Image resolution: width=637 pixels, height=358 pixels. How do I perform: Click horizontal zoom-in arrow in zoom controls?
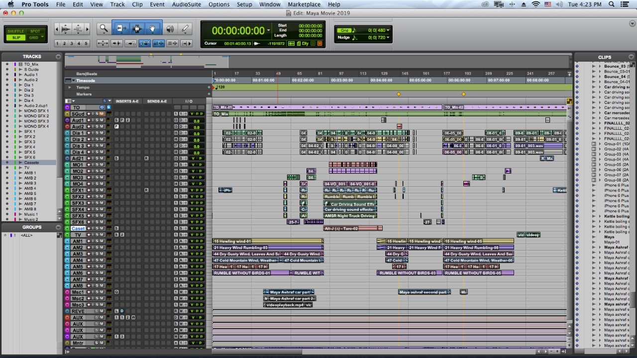point(87,29)
